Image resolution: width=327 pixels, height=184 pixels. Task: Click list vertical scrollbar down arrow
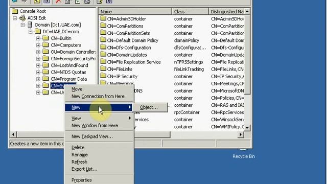(247, 127)
